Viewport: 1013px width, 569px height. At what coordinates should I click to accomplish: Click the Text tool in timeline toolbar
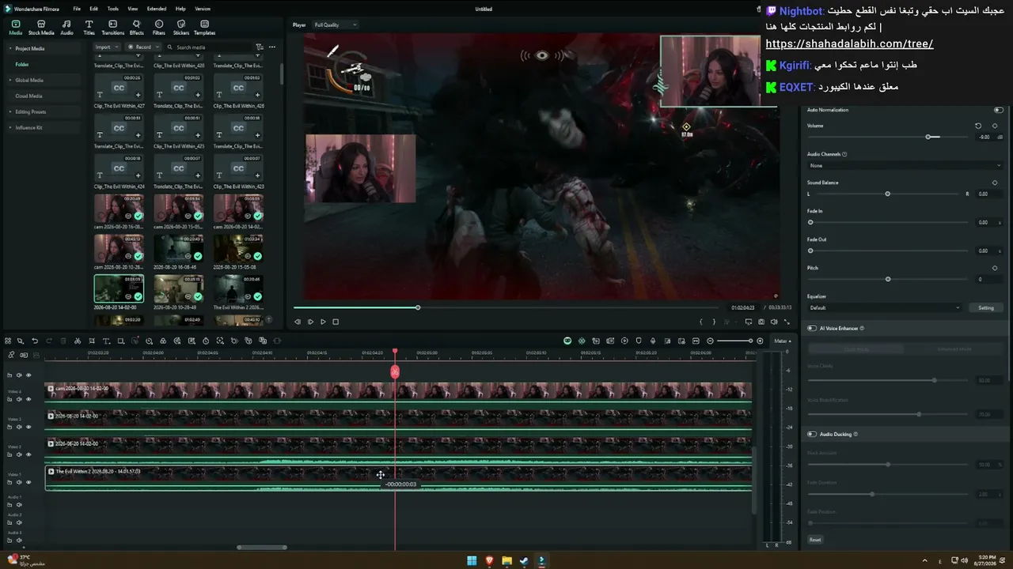106,341
